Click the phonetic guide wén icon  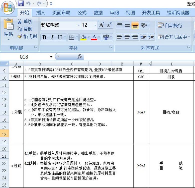point(106,37)
